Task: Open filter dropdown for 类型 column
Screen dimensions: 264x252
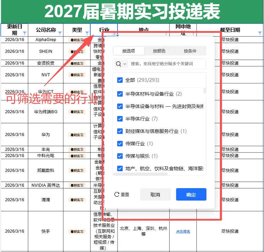Action: [x=87, y=33]
